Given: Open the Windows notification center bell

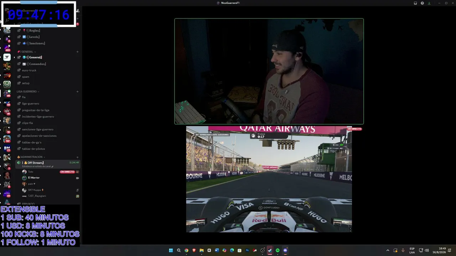Looking at the screenshot, I should click(x=450, y=250).
